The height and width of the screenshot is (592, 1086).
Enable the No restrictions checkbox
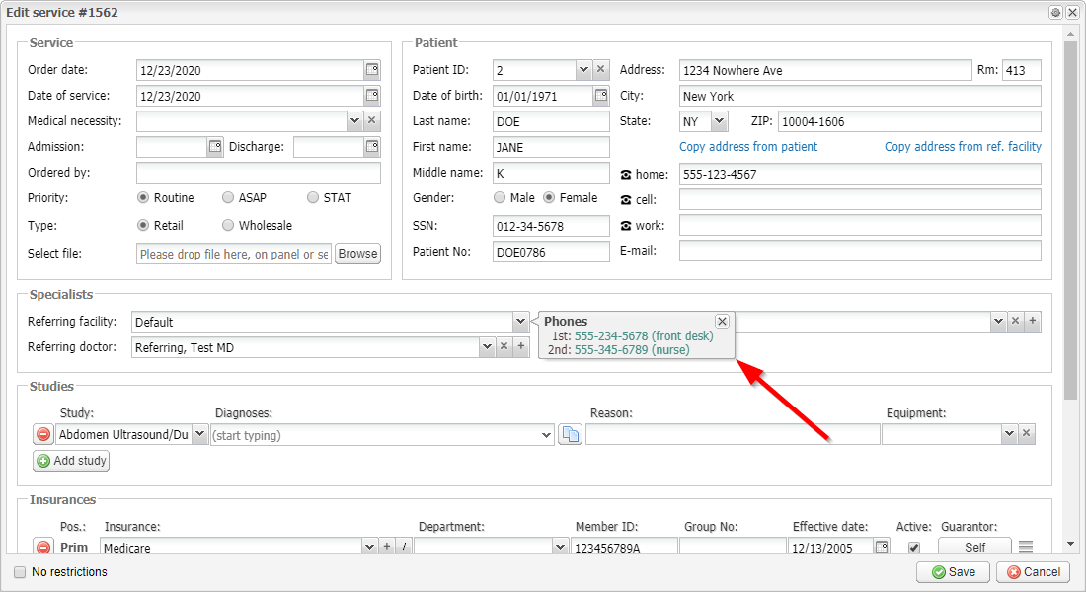click(20, 572)
